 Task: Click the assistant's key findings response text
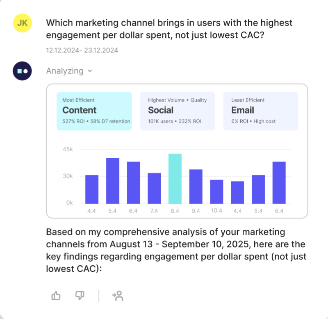tap(175, 250)
